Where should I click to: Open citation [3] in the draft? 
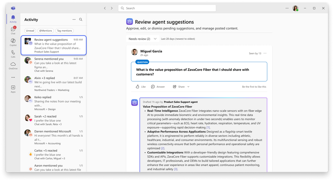176,169
